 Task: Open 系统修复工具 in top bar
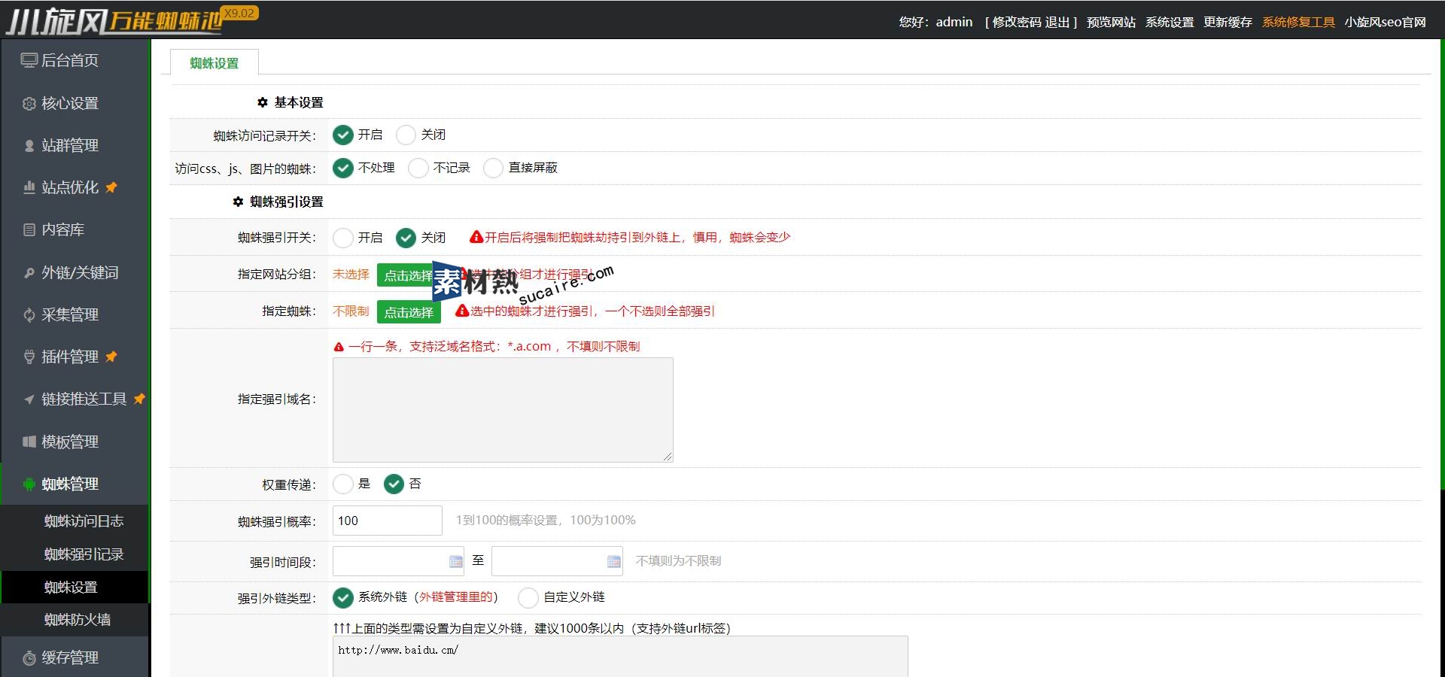tap(1298, 23)
